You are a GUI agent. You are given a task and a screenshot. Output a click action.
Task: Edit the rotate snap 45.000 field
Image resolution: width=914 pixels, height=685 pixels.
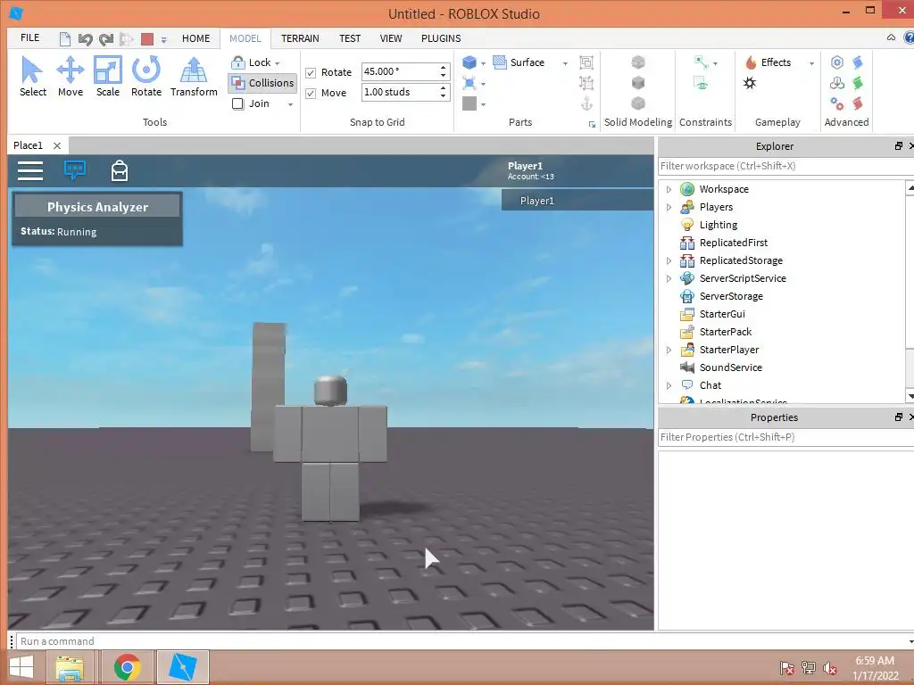tap(400, 71)
